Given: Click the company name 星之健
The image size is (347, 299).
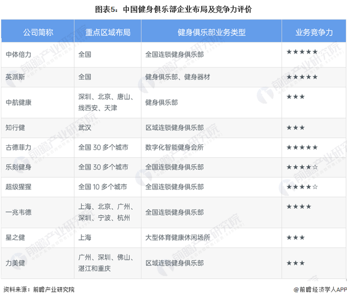Looking at the screenshot, I should 15,238.
